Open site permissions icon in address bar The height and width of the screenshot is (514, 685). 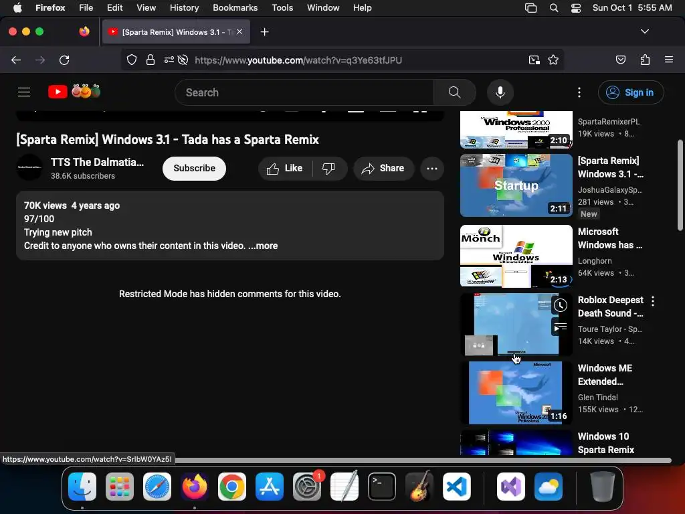tap(169, 60)
